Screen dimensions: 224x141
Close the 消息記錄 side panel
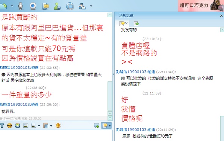(x=221, y=16)
